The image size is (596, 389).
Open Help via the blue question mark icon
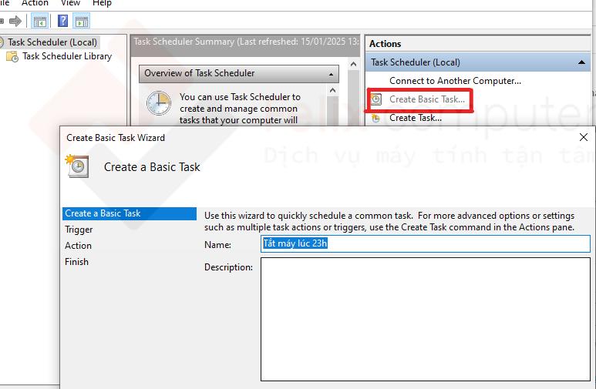pyautogui.click(x=63, y=21)
